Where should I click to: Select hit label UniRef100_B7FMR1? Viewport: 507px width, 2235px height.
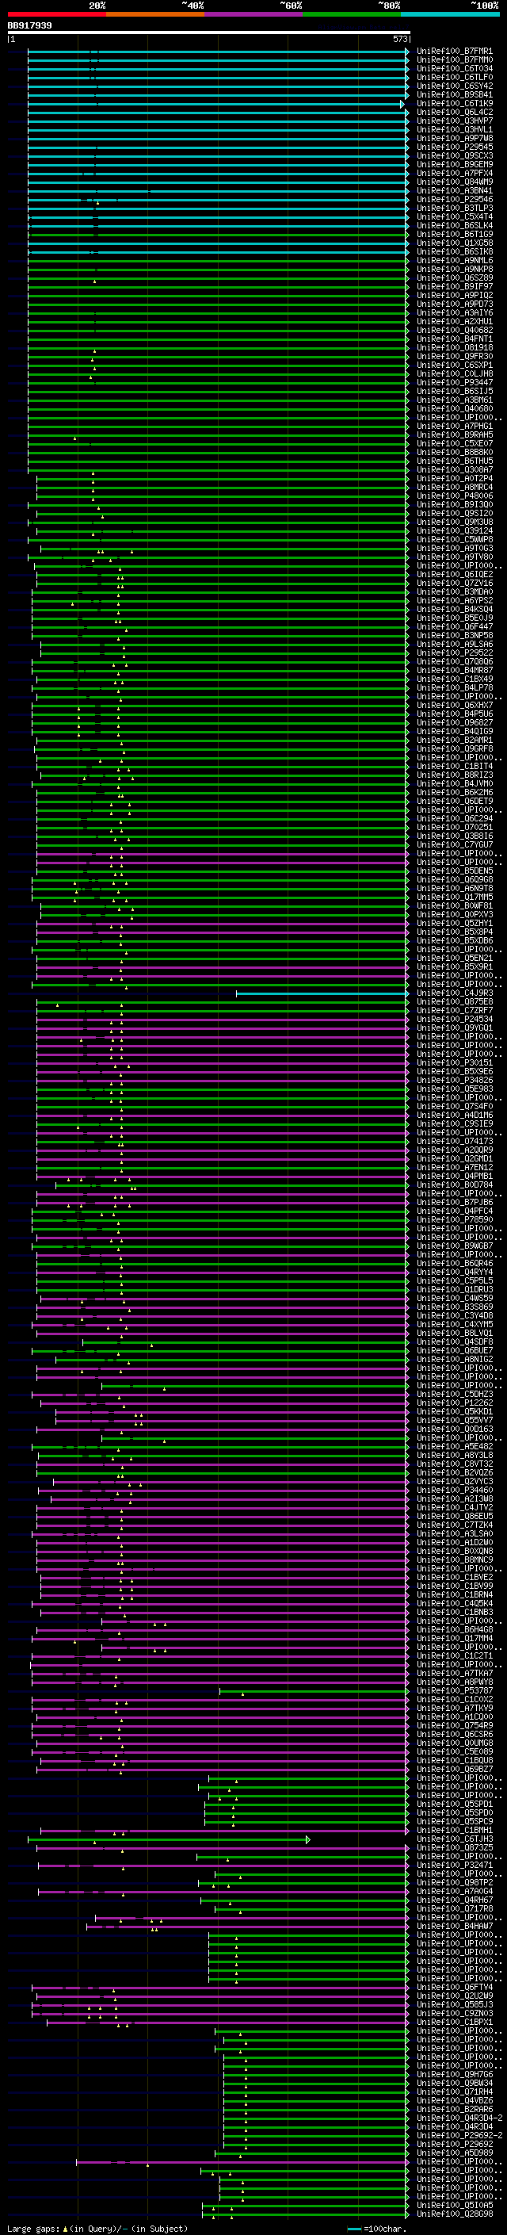click(x=455, y=52)
